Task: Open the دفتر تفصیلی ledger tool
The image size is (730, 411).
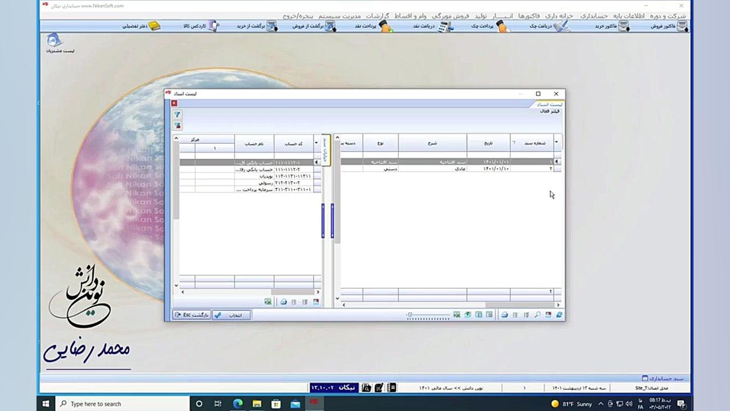Action: pos(141,26)
